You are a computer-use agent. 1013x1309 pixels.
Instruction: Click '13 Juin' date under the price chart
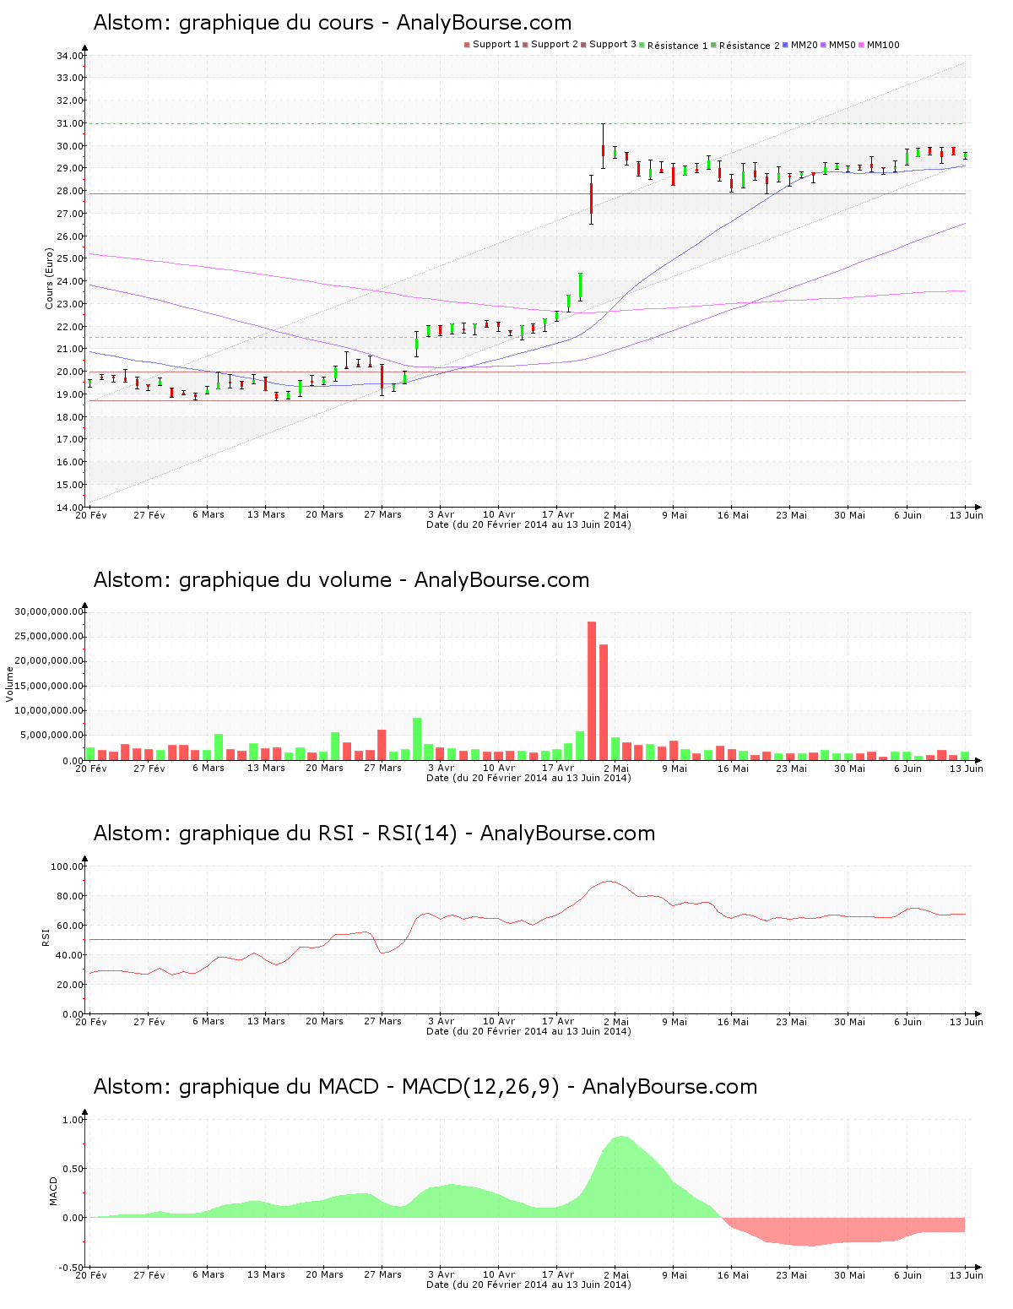[x=967, y=515]
